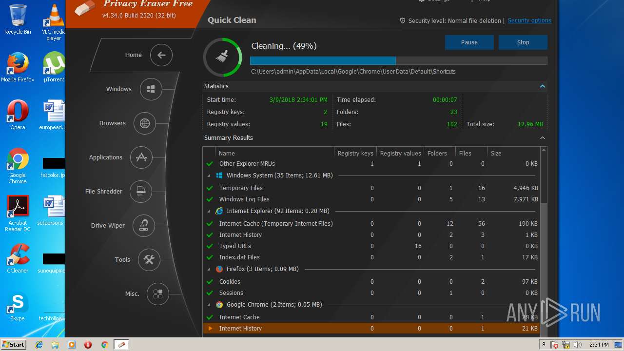Click the Home back-arrow circle icon
Viewport: 624px width, 351px height.
[161, 55]
